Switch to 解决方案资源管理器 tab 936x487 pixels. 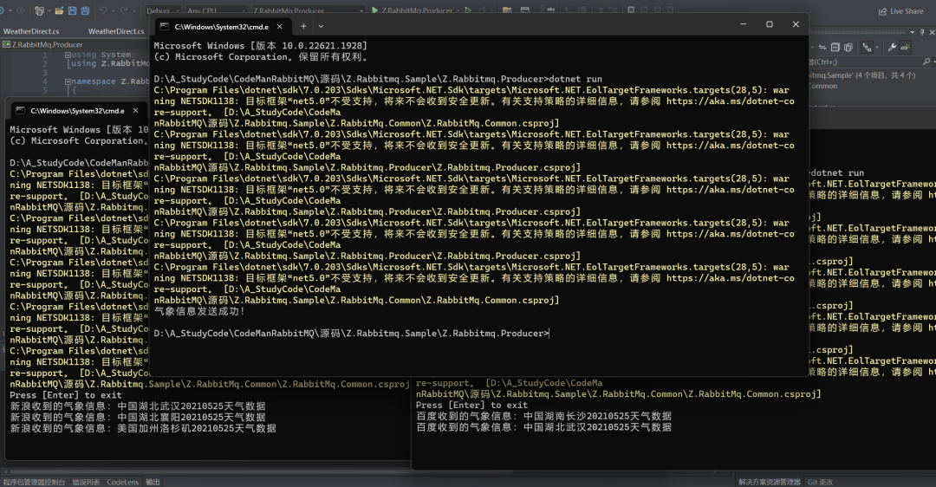tap(770, 482)
